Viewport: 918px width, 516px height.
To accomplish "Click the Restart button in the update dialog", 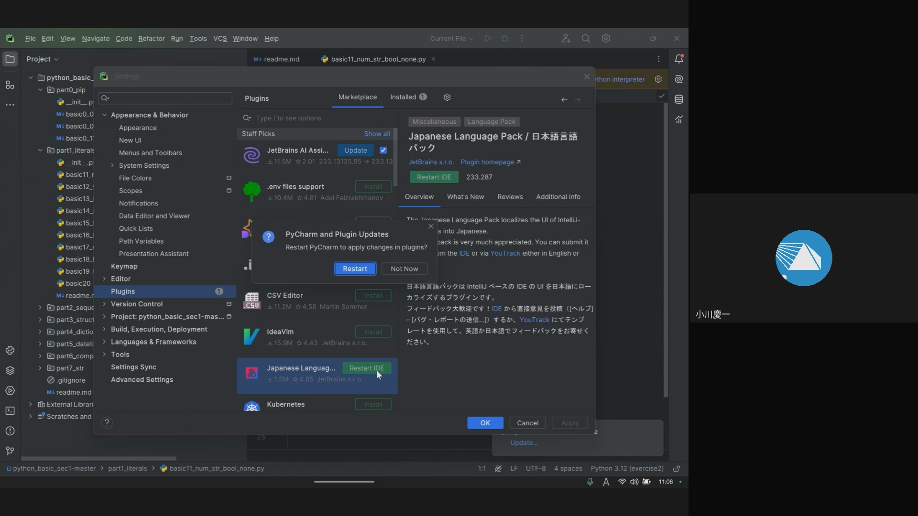I will [355, 269].
